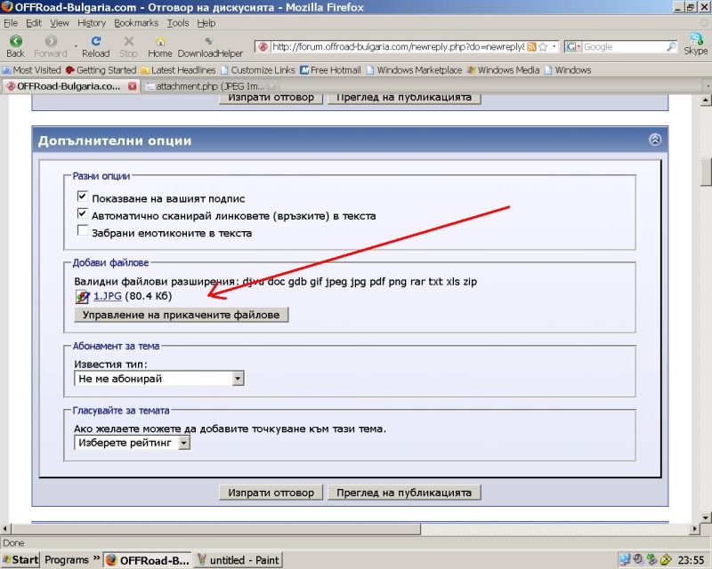
Task: Click Управление на прикачените файлове button
Action: [x=182, y=315]
